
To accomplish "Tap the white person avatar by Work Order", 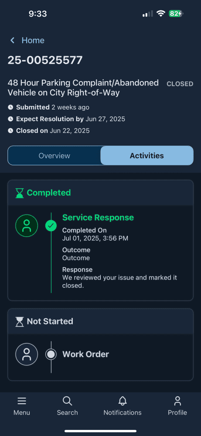I will pyautogui.click(x=27, y=354).
